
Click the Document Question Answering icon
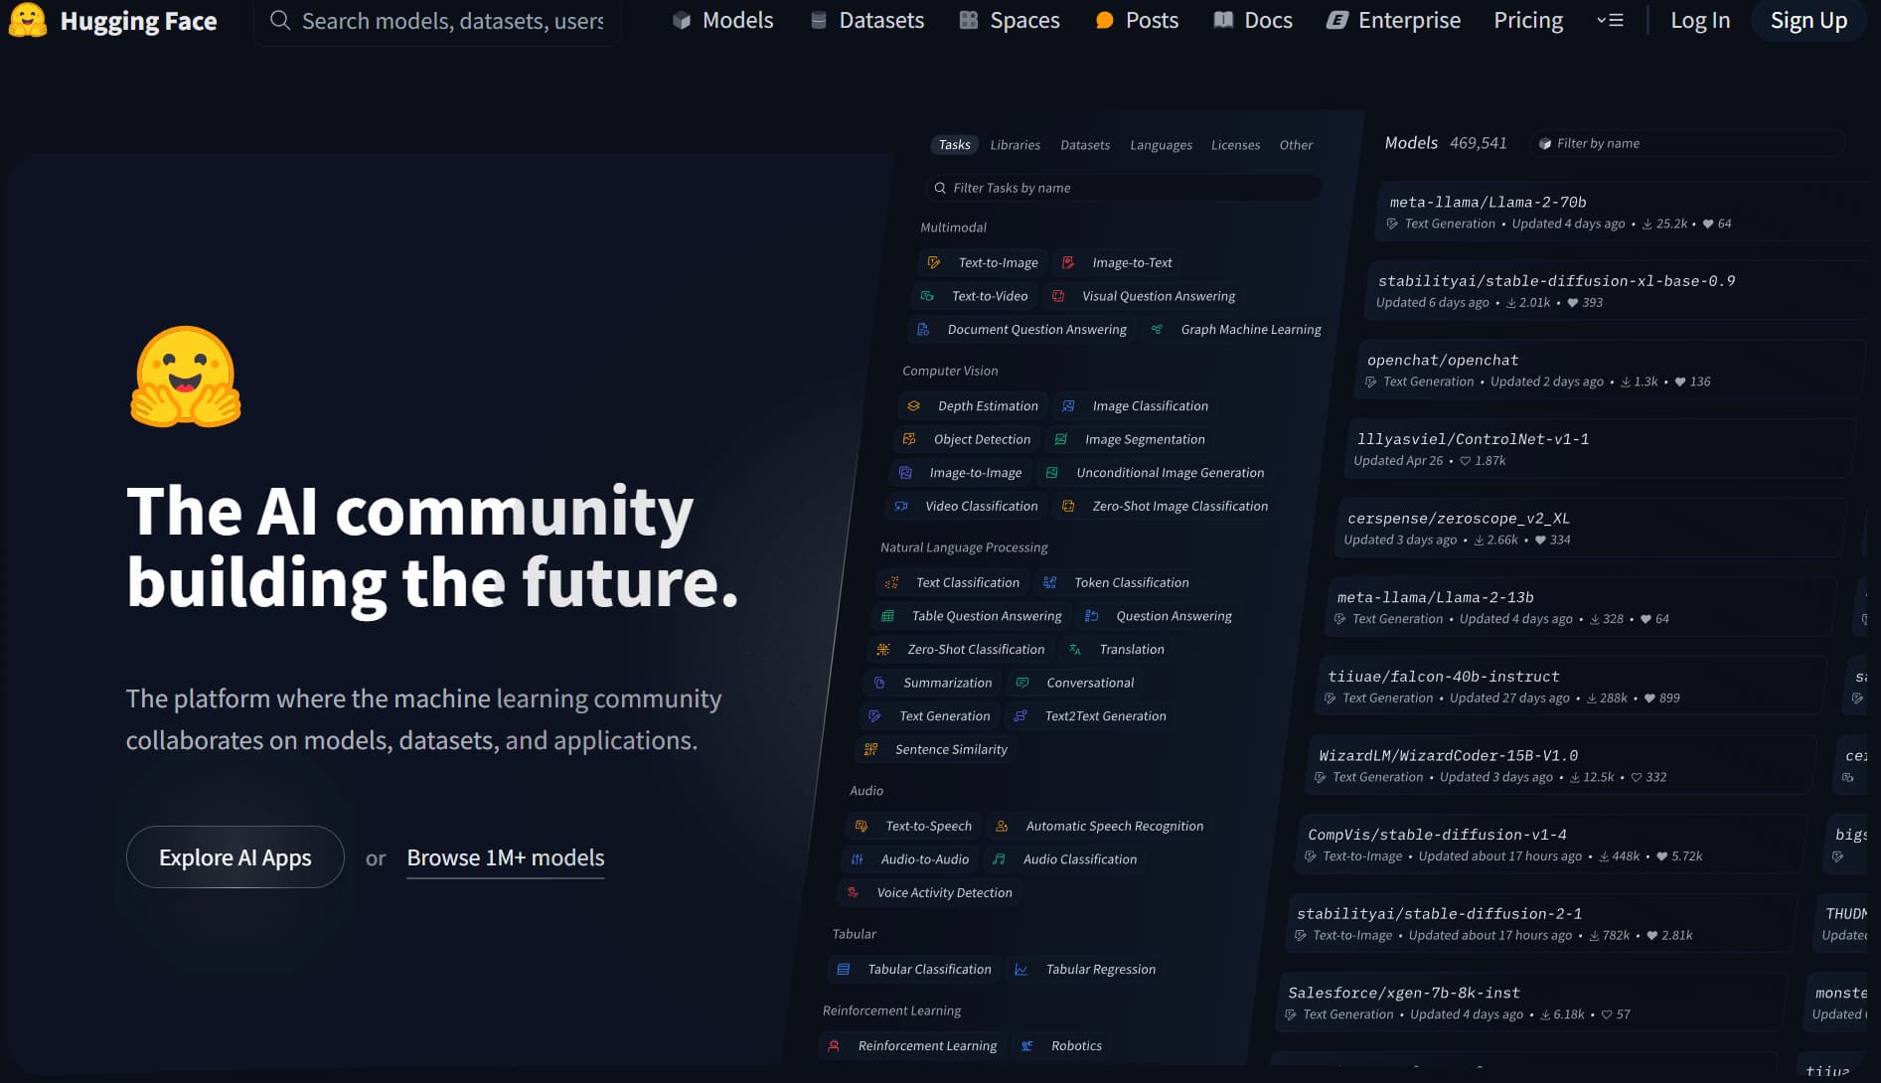[x=923, y=329]
